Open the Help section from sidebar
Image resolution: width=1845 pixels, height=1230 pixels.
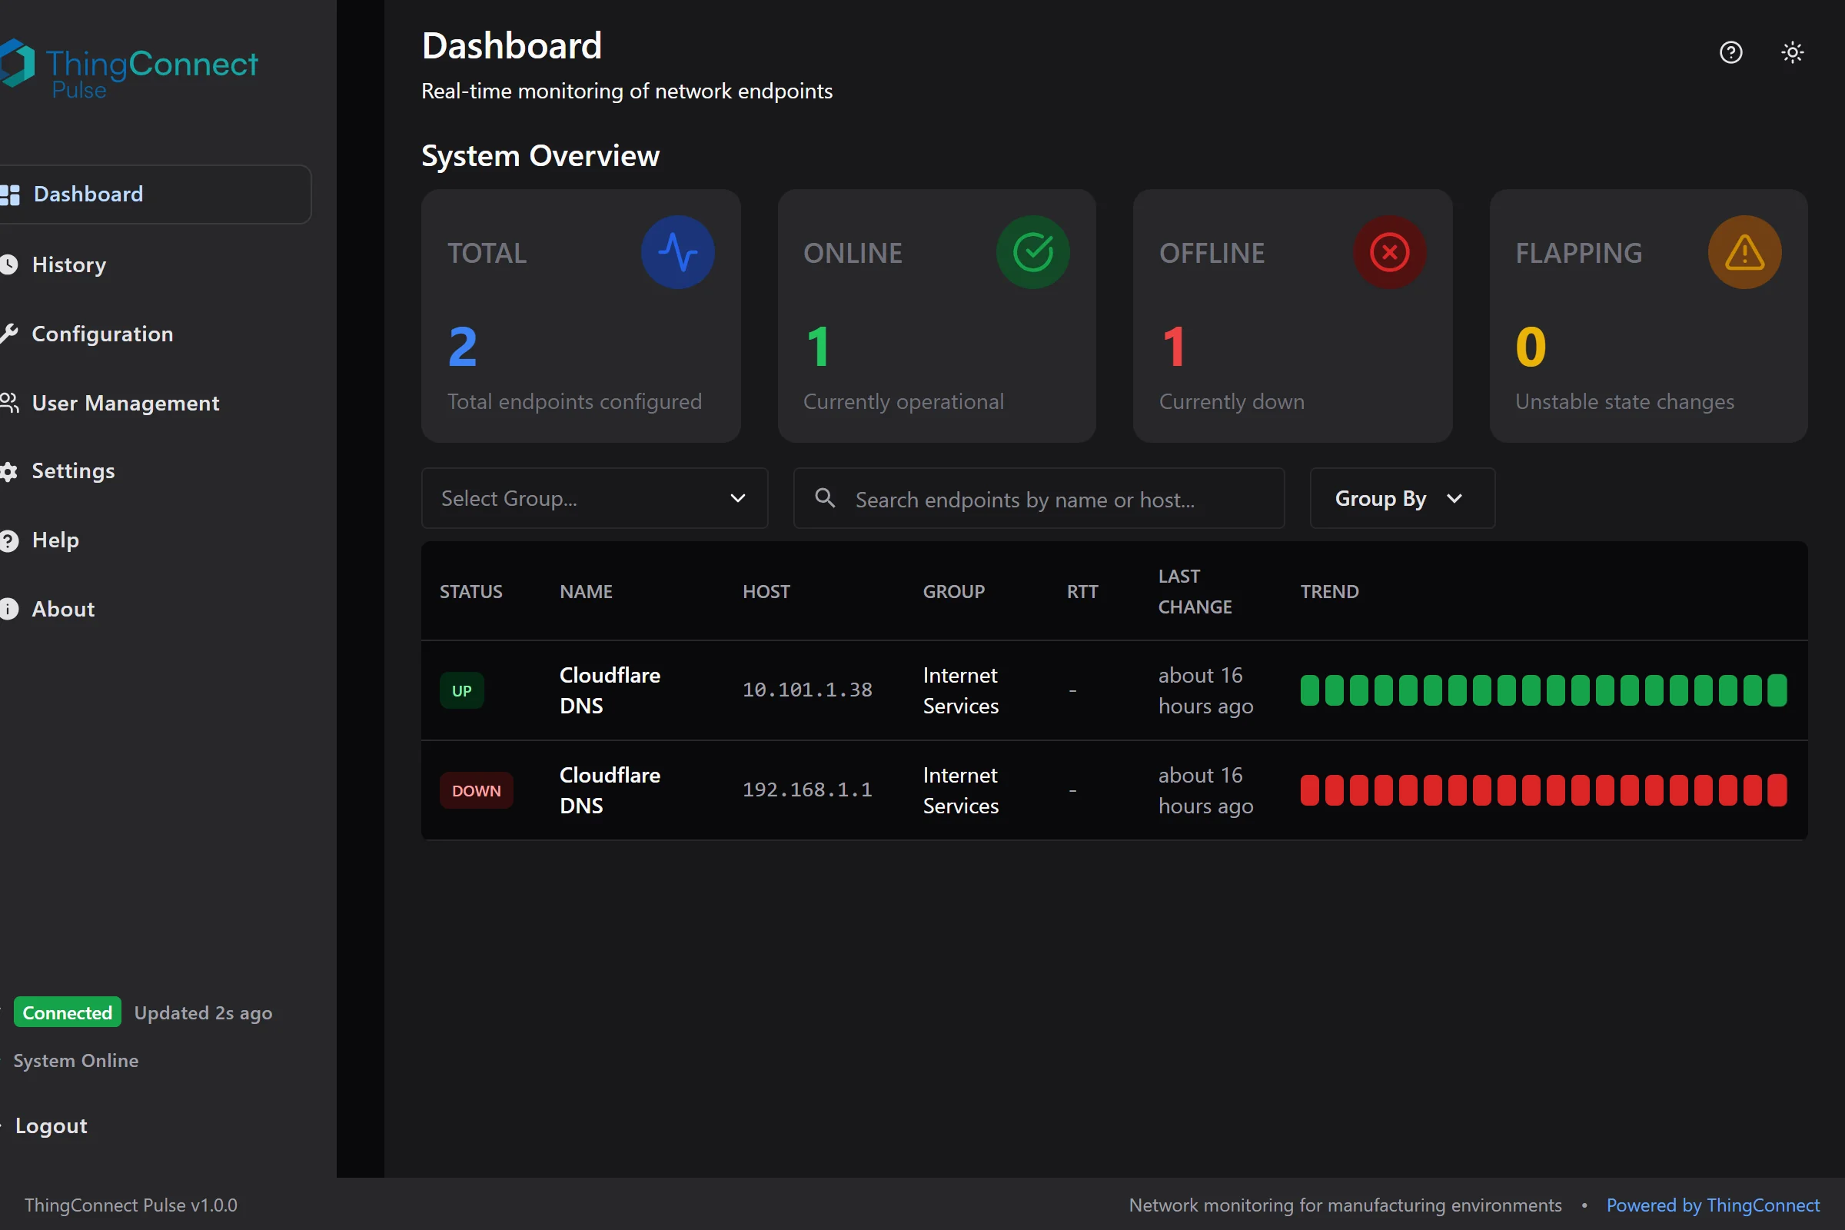point(55,540)
